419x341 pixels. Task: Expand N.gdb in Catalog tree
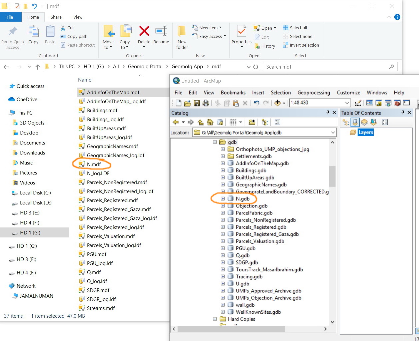223,199
